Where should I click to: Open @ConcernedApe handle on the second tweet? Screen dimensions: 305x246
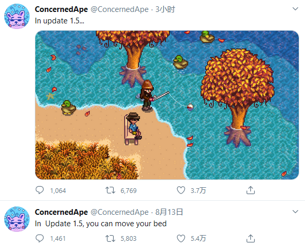[x=120, y=212]
